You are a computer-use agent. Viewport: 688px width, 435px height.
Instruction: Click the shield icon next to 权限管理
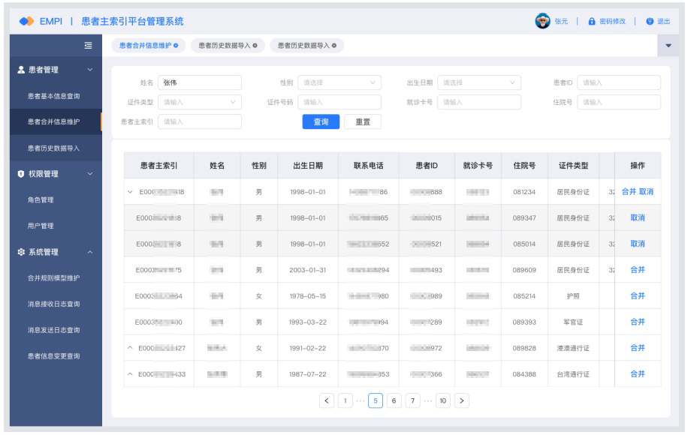click(x=21, y=174)
